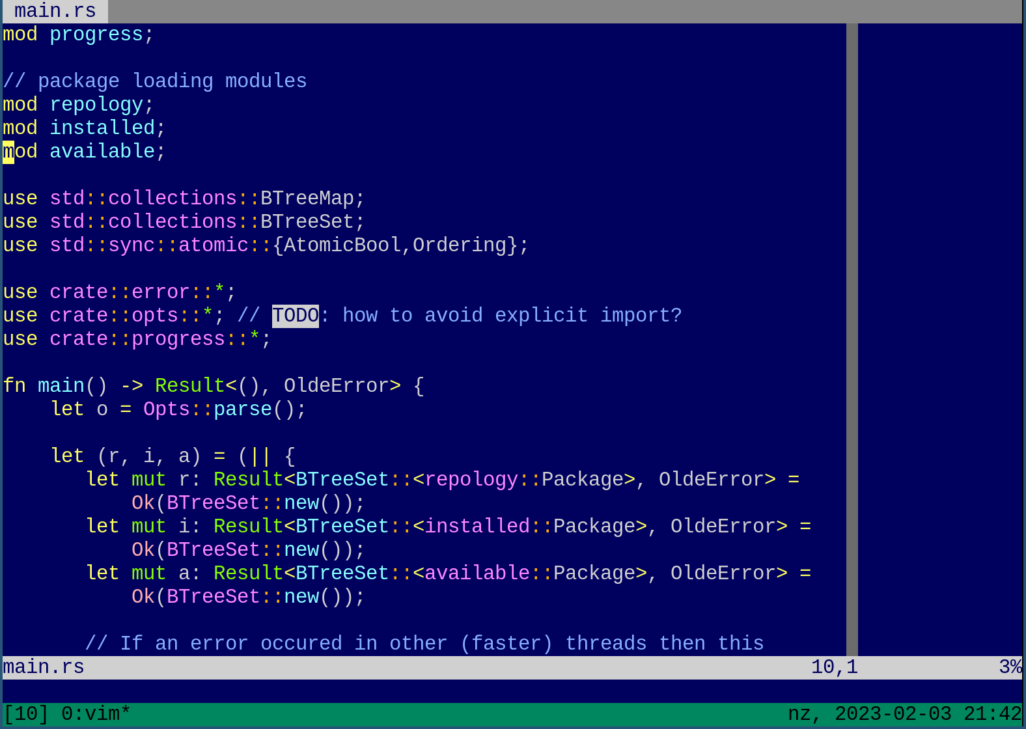The height and width of the screenshot is (729, 1026).
Task: Click the 'nz, 2023-02-03 21:42' status text
Action: (905, 714)
